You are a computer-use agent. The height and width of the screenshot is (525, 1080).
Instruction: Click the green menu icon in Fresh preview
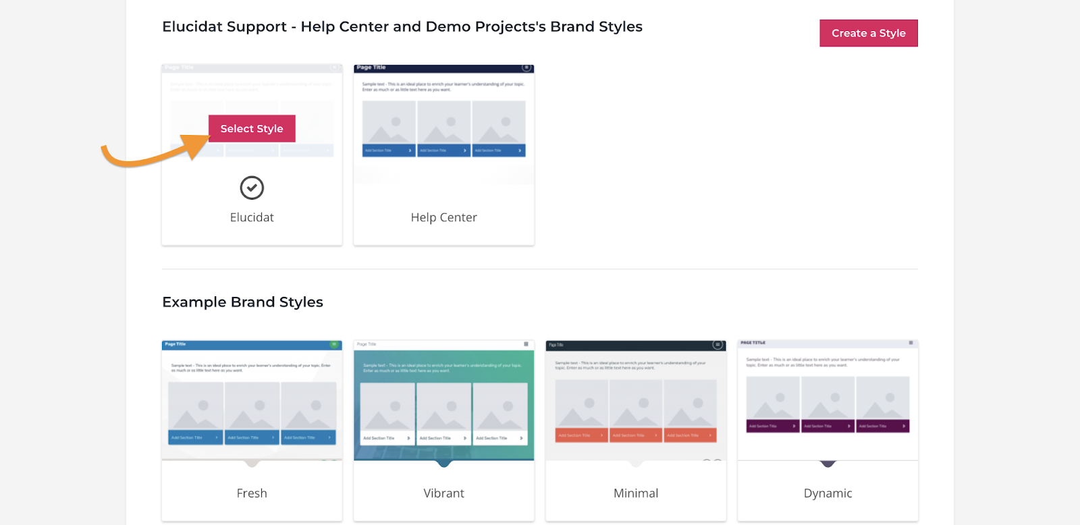[x=333, y=344]
